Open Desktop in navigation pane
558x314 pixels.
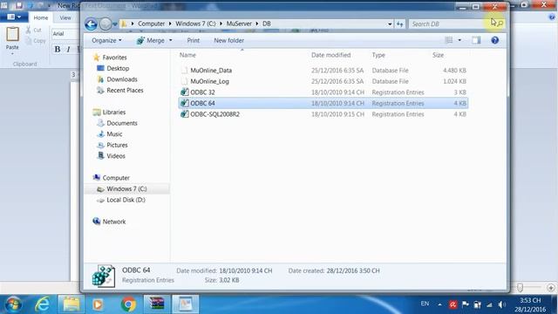point(118,68)
